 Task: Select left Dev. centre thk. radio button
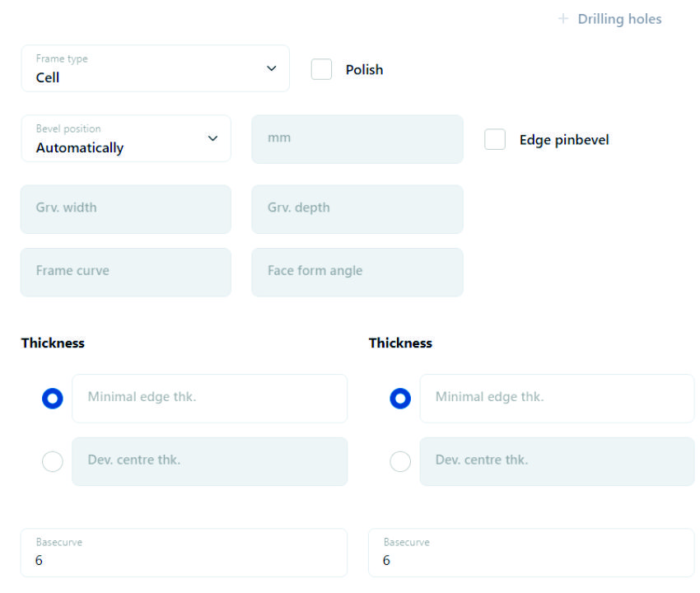[52, 461]
